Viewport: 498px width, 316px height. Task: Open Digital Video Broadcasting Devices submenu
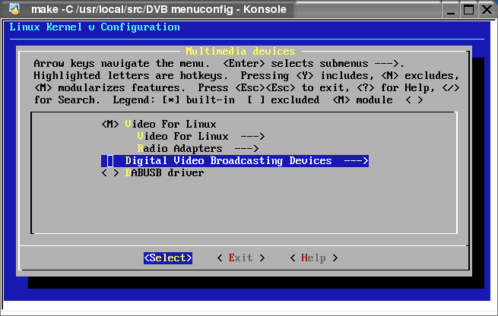235,161
